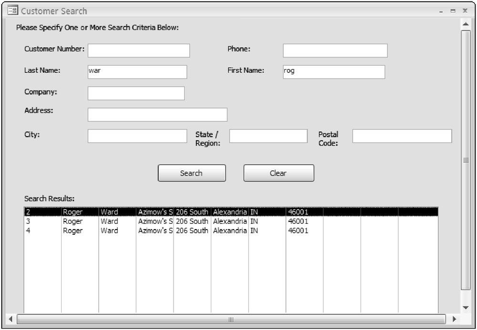
Task: Click the Customer Number input field
Action: [x=139, y=50]
